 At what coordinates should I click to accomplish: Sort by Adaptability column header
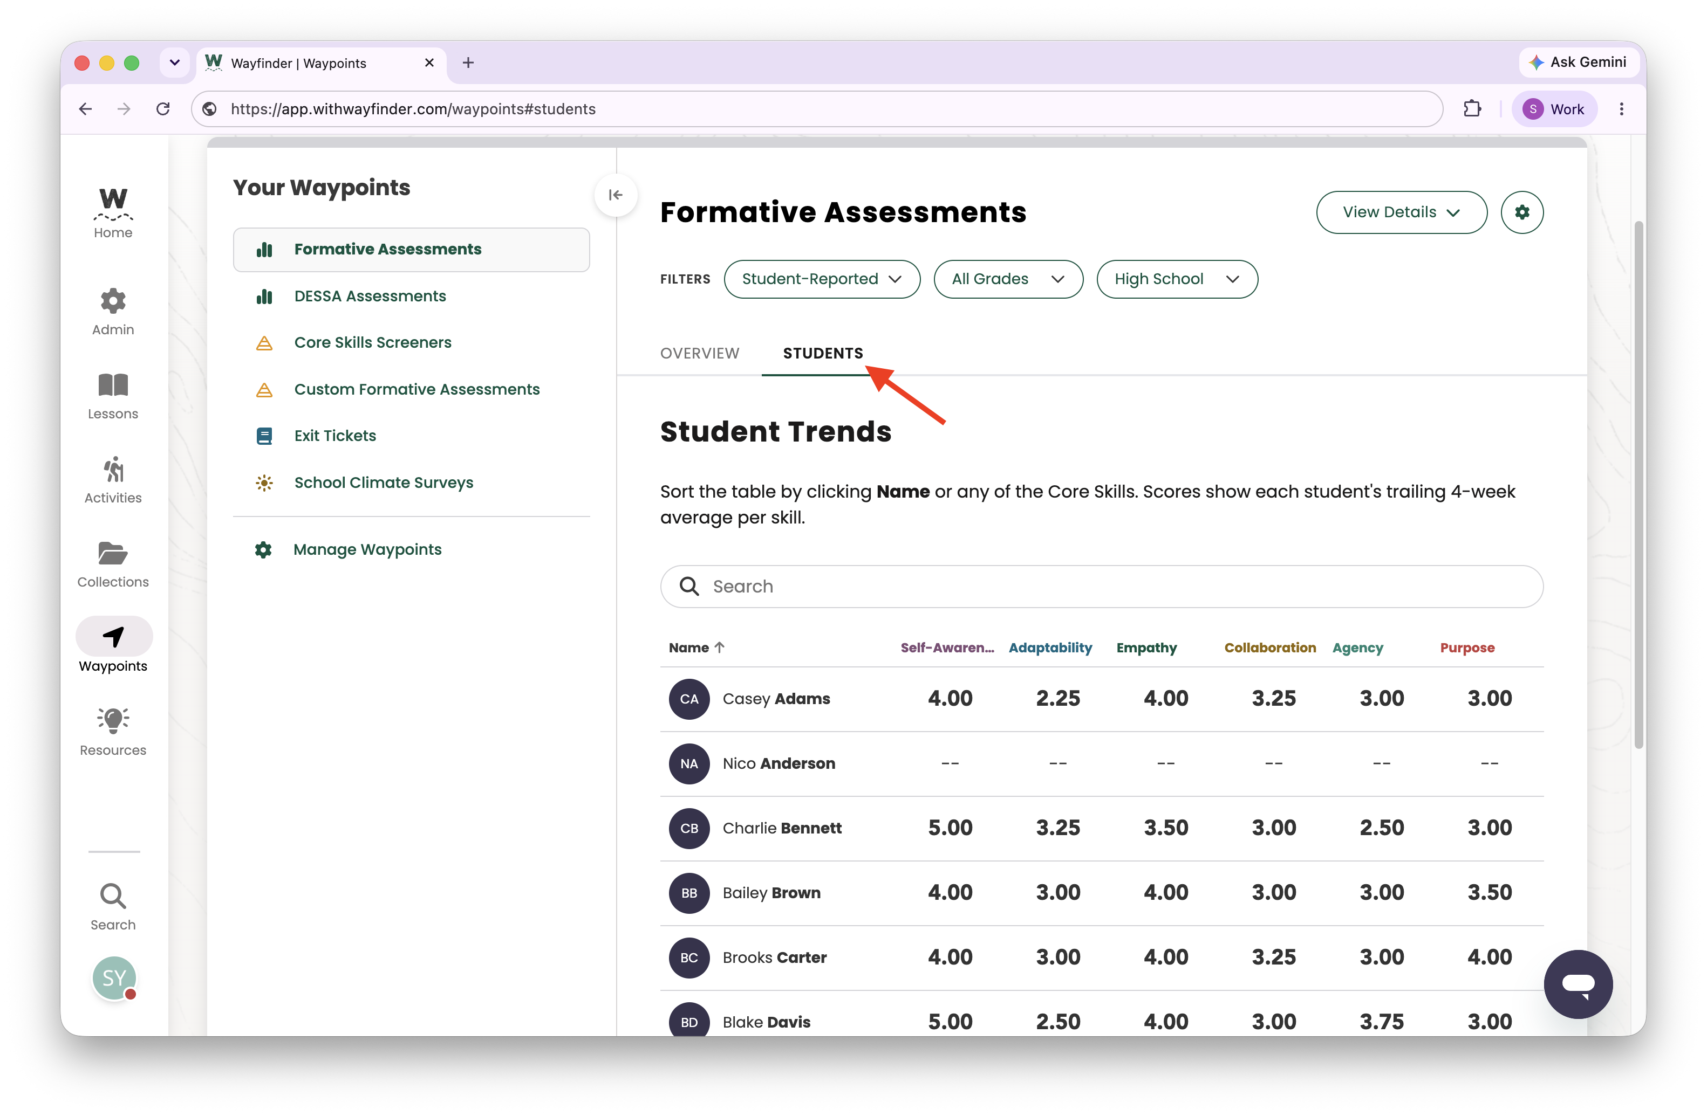pos(1050,648)
